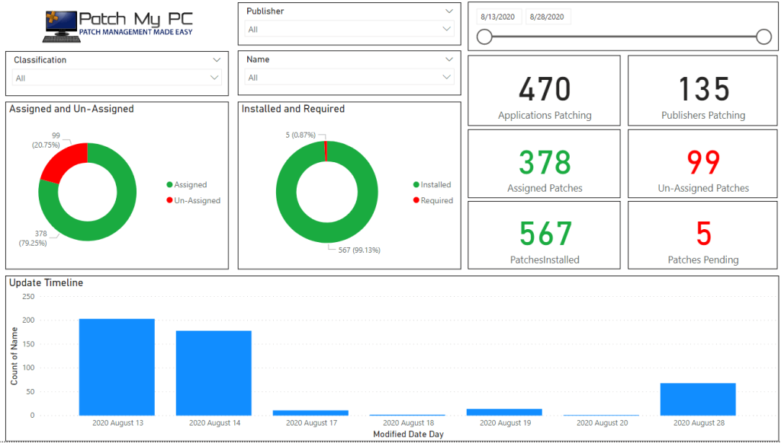
Task: Click red Un-Assigned legend marker
Action: click(169, 201)
